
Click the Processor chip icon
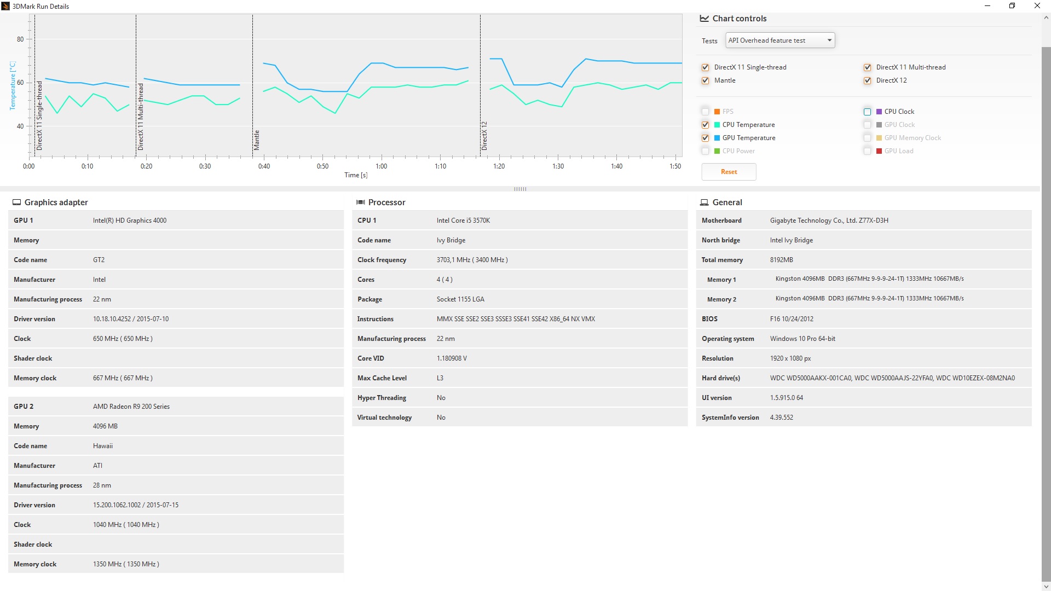pos(361,202)
